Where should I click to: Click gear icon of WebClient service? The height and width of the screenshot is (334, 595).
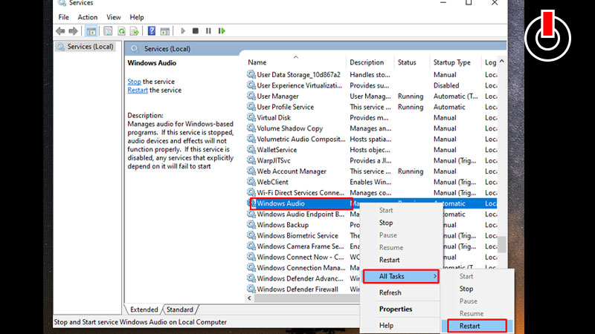pos(251,182)
